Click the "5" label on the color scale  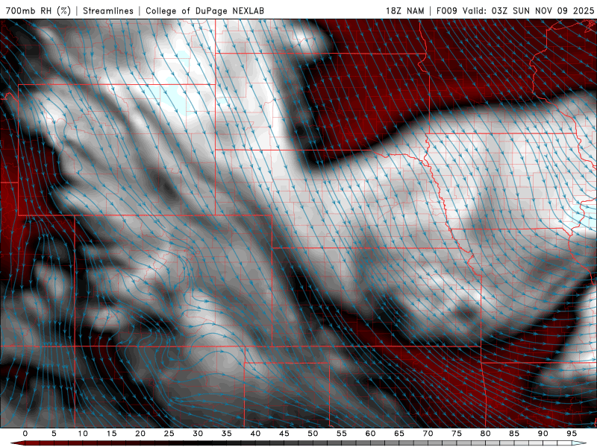click(x=54, y=434)
